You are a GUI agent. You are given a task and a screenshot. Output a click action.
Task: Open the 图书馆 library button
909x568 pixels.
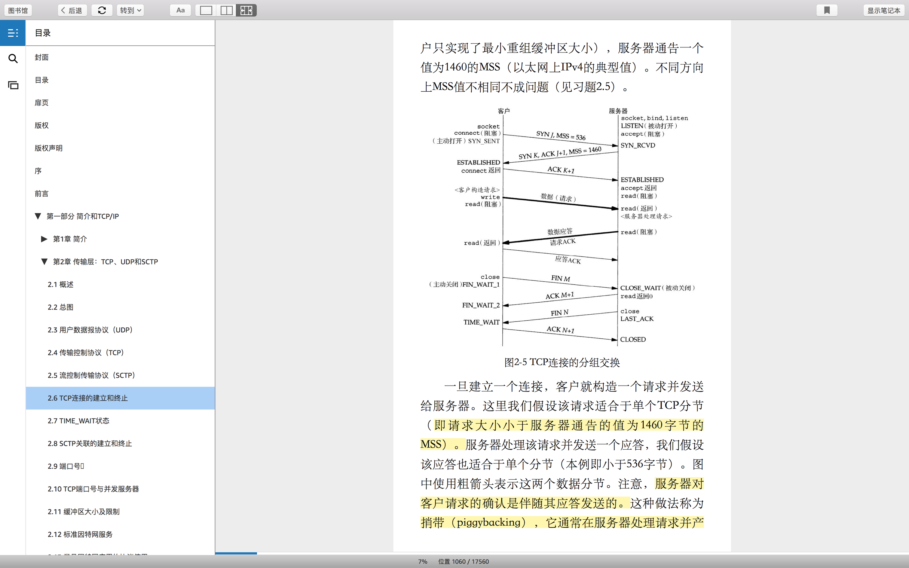tap(18, 11)
